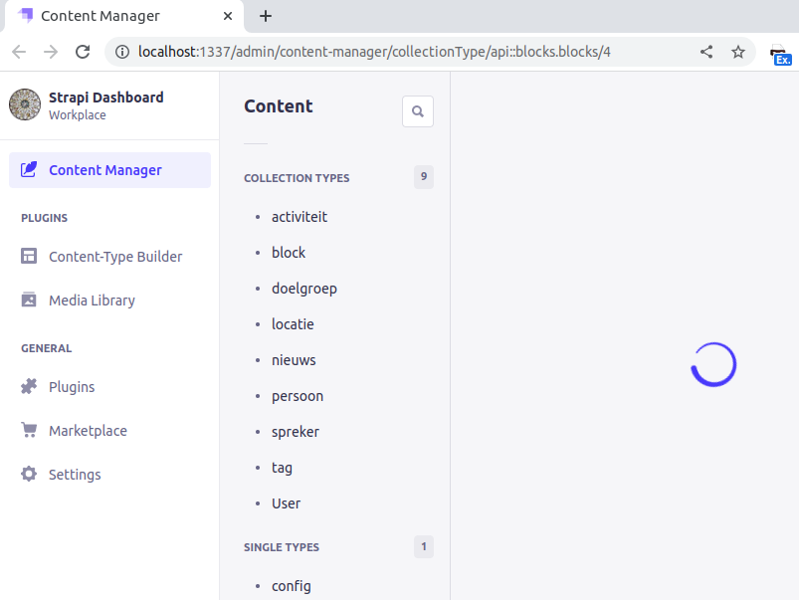Open the Content-Type Builder from the sidebar
Image resolution: width=799 pixels, height=600 pixels.
pyautogui.click(x=30, y=256)
